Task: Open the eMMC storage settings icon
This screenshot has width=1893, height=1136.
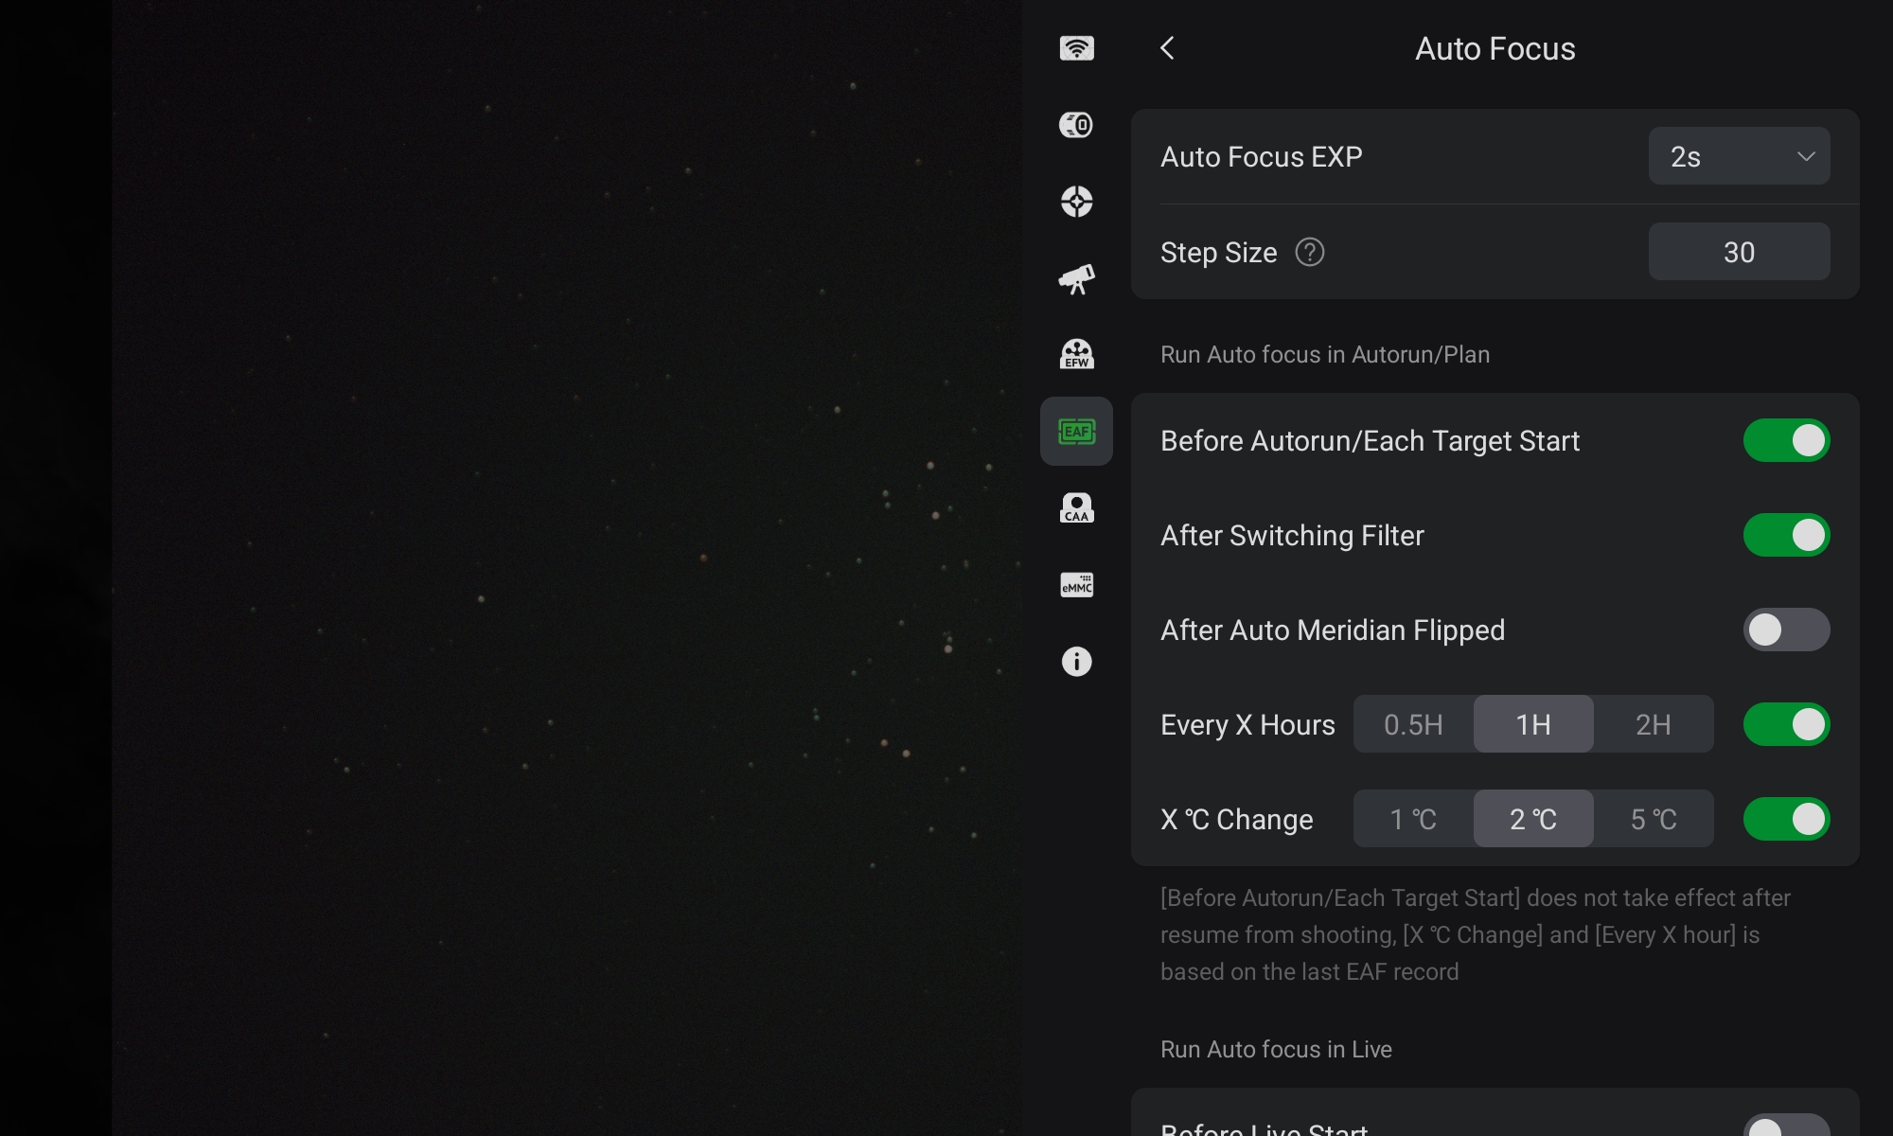Action: pyautogui.click(x=1076, y=585)
